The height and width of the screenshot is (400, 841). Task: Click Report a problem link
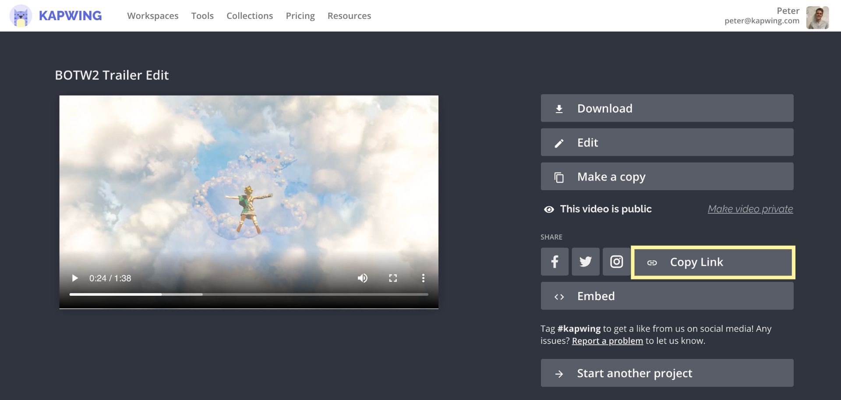607,341
